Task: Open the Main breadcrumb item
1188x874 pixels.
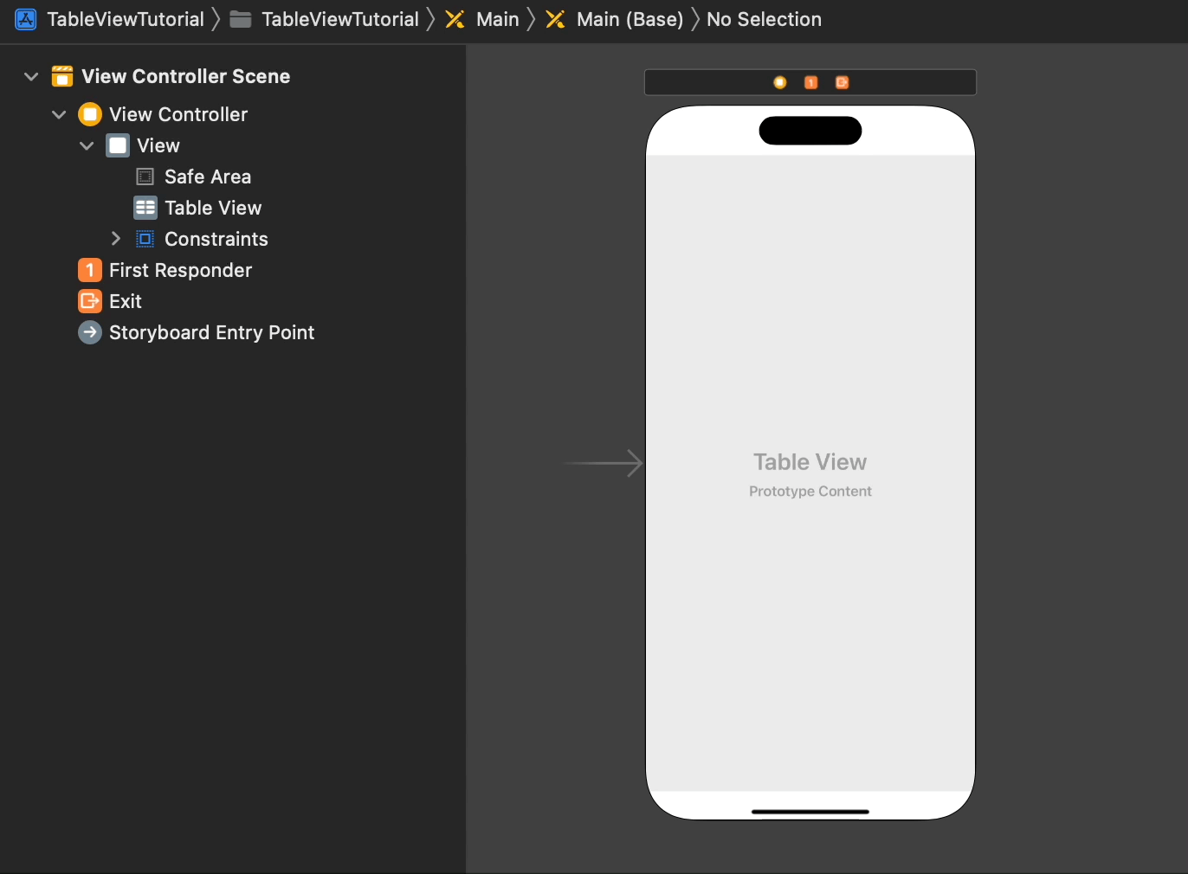Action: click(x=498, y=19)
